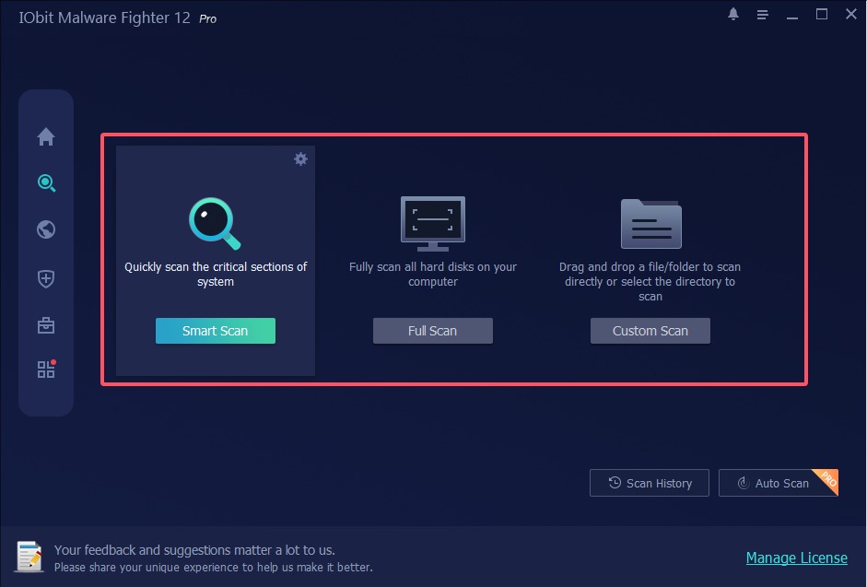Launch the Custom Scan
Screen dimensions: 867x587
point(650,331)
